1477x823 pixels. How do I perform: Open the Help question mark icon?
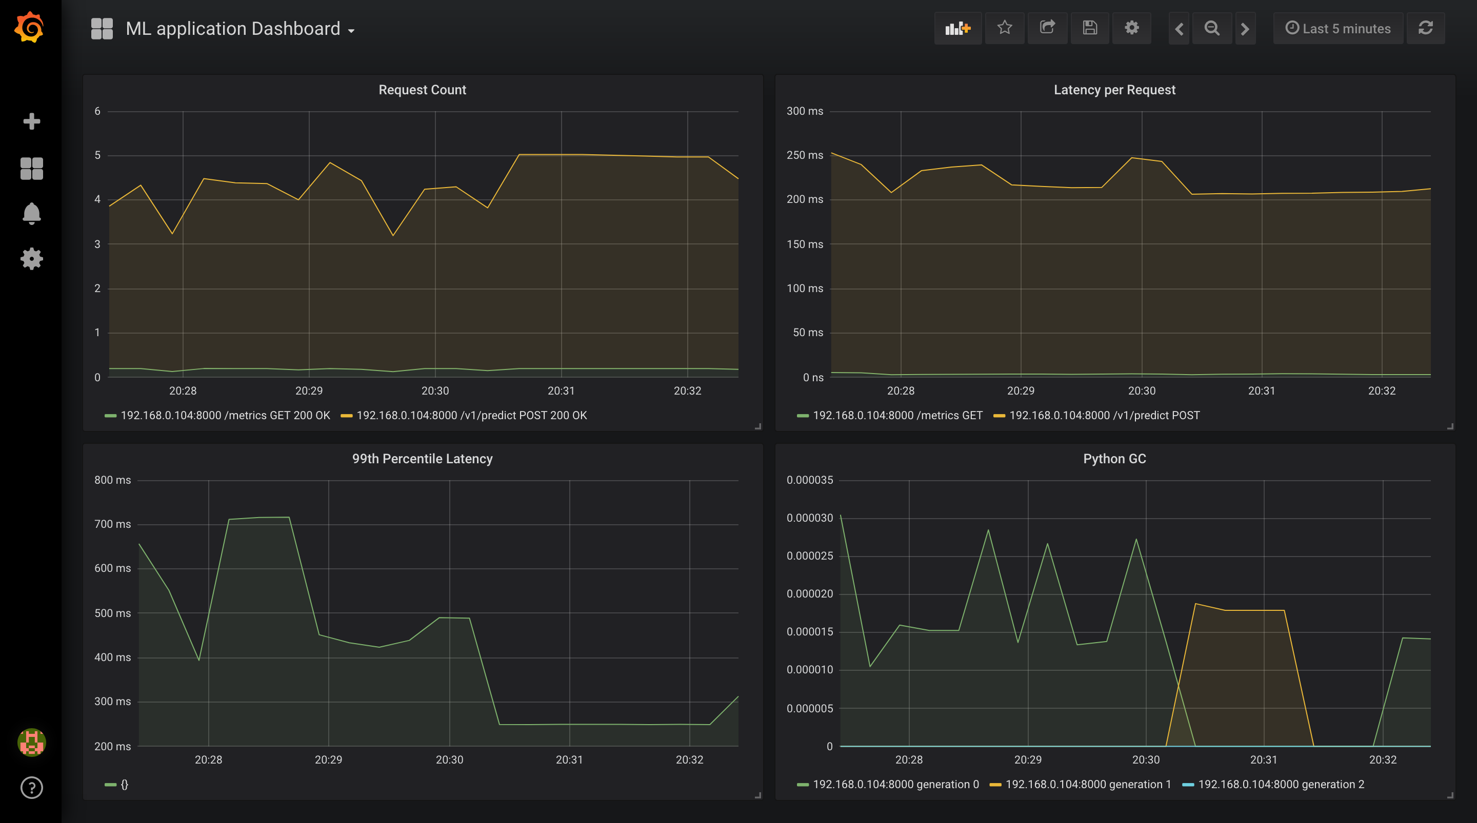pos(31,788)
